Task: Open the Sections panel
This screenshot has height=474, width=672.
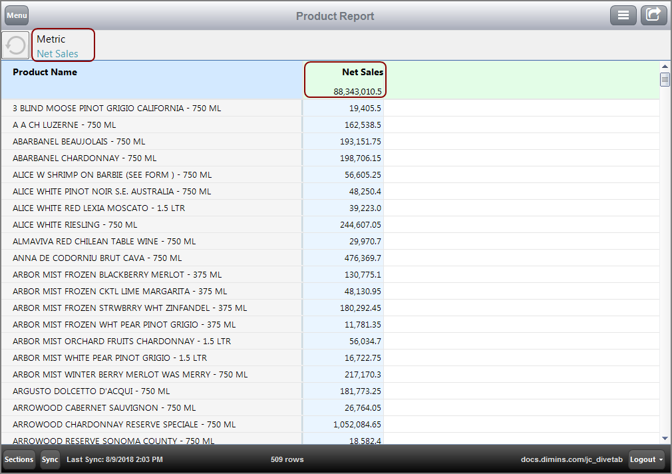Action: click(18, 459)
